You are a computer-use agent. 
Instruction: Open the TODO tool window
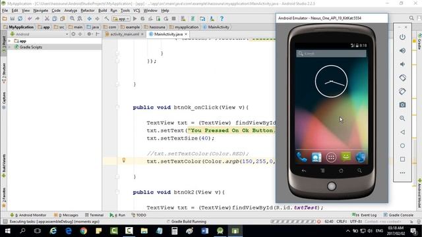point(138,215)
